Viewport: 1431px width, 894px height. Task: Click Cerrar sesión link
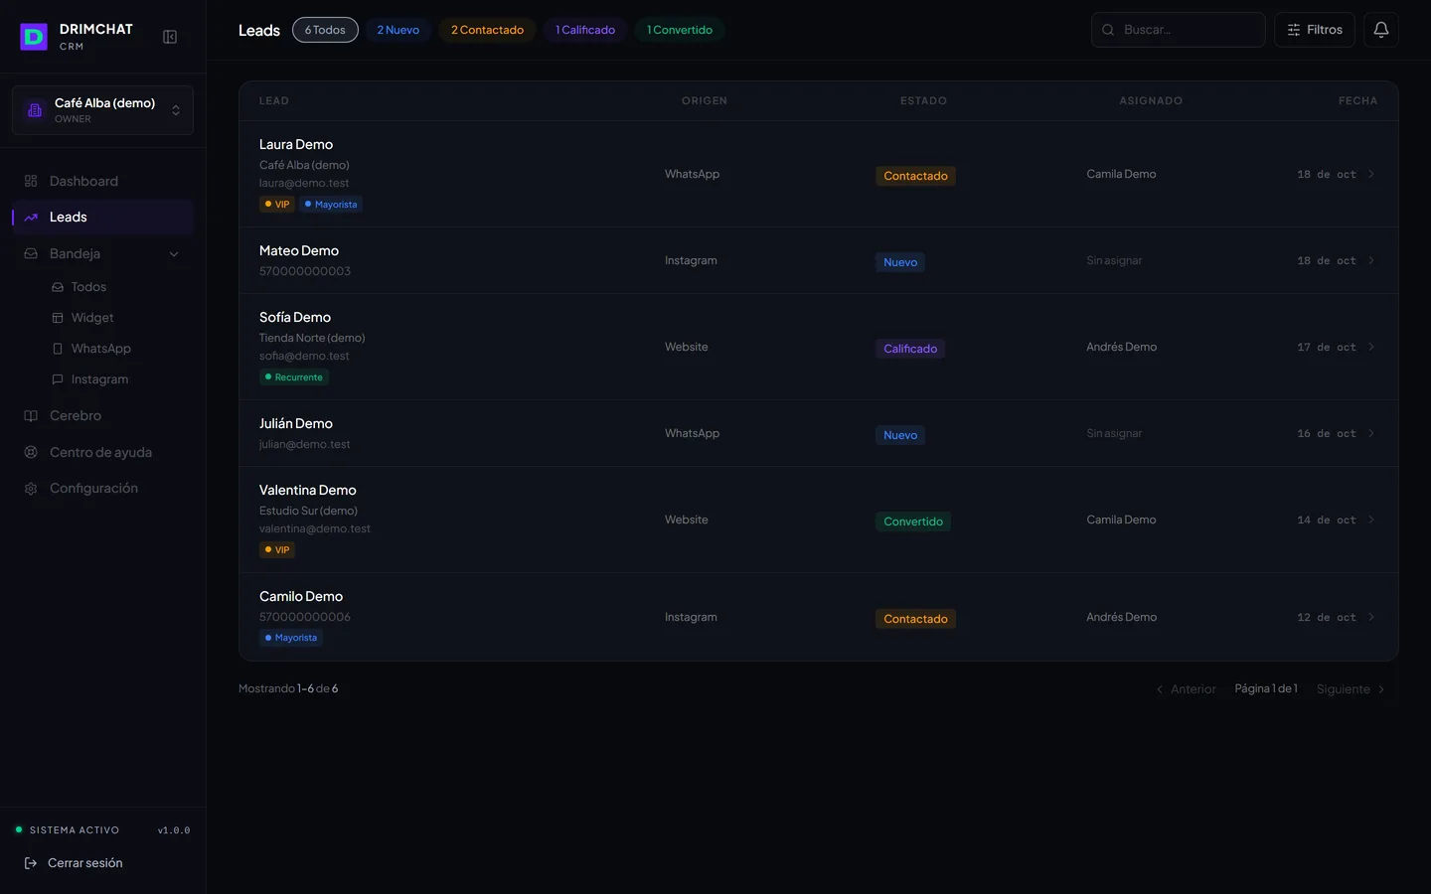[x=74, y=863]
